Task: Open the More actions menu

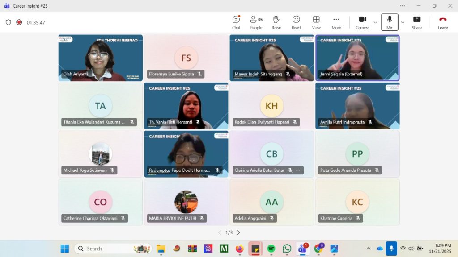Action: tap(336, 22)
